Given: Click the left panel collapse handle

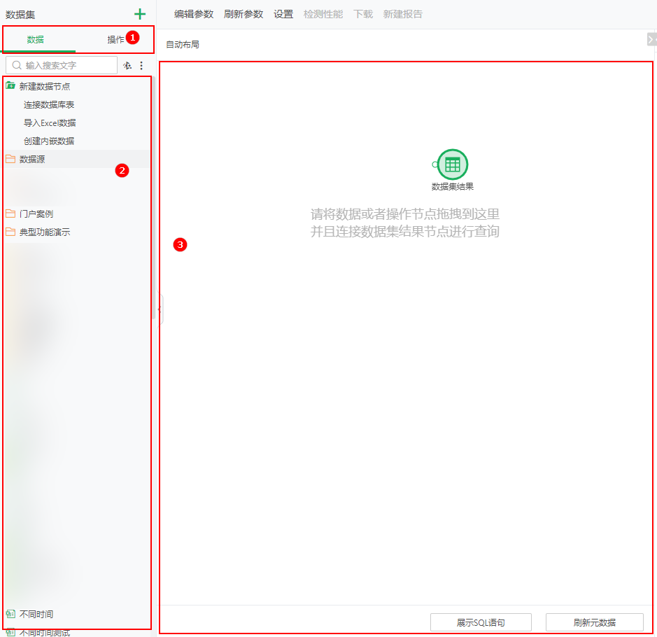Looking at the screenshot, I should click(x=159, y=311).
